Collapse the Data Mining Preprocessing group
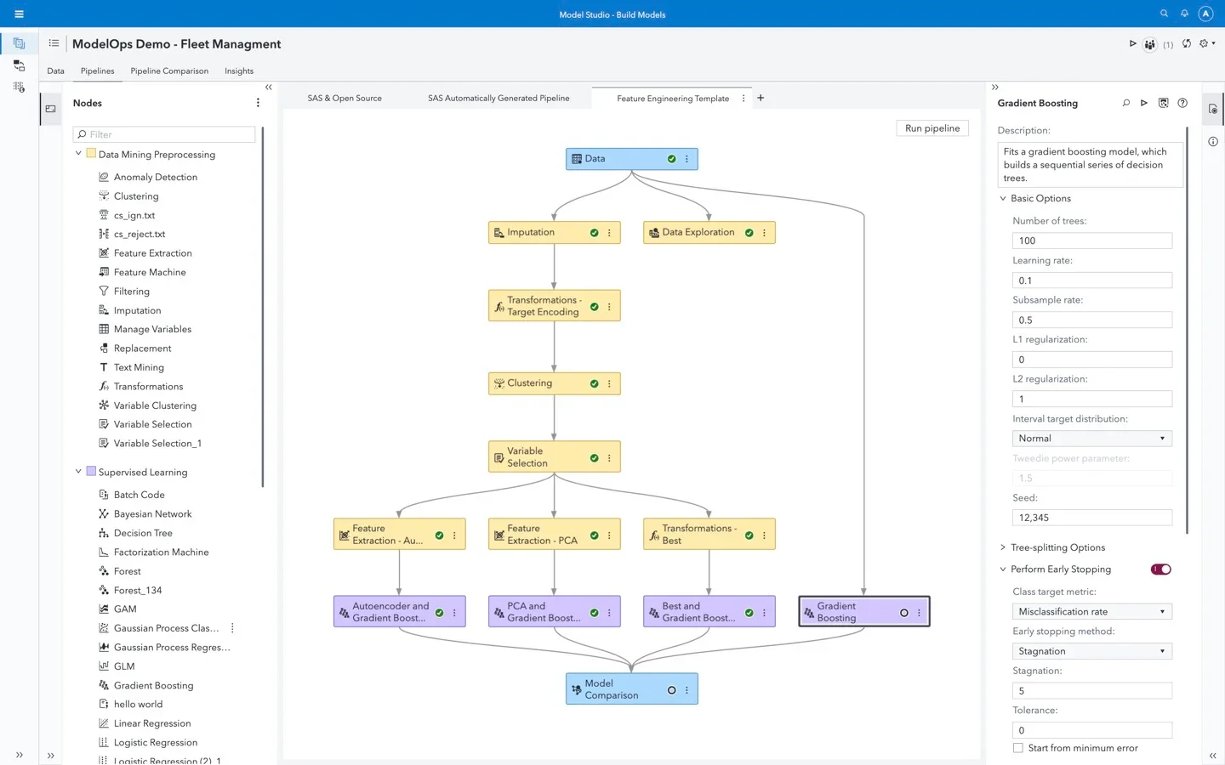 (x=78, y=155)
